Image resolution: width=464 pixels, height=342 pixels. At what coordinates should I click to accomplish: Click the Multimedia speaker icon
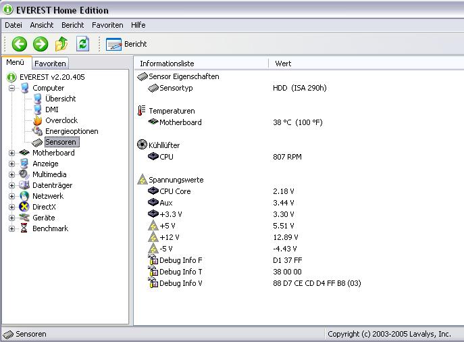click(24, 174)
